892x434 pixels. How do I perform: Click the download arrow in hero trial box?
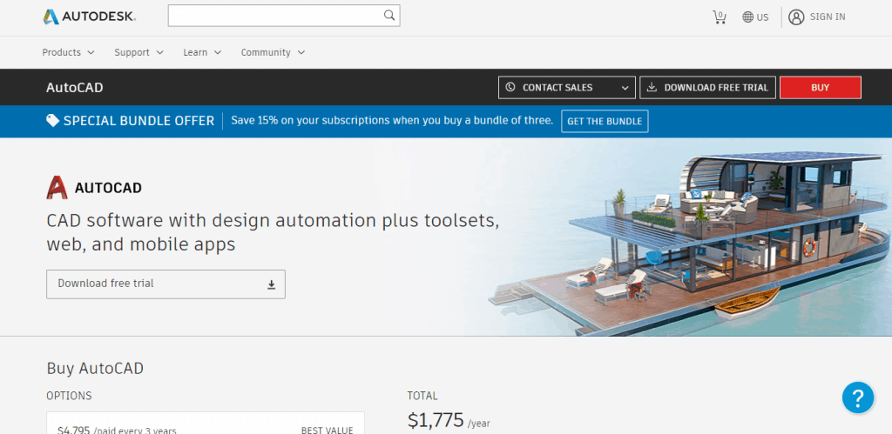[x=271, y=284]
